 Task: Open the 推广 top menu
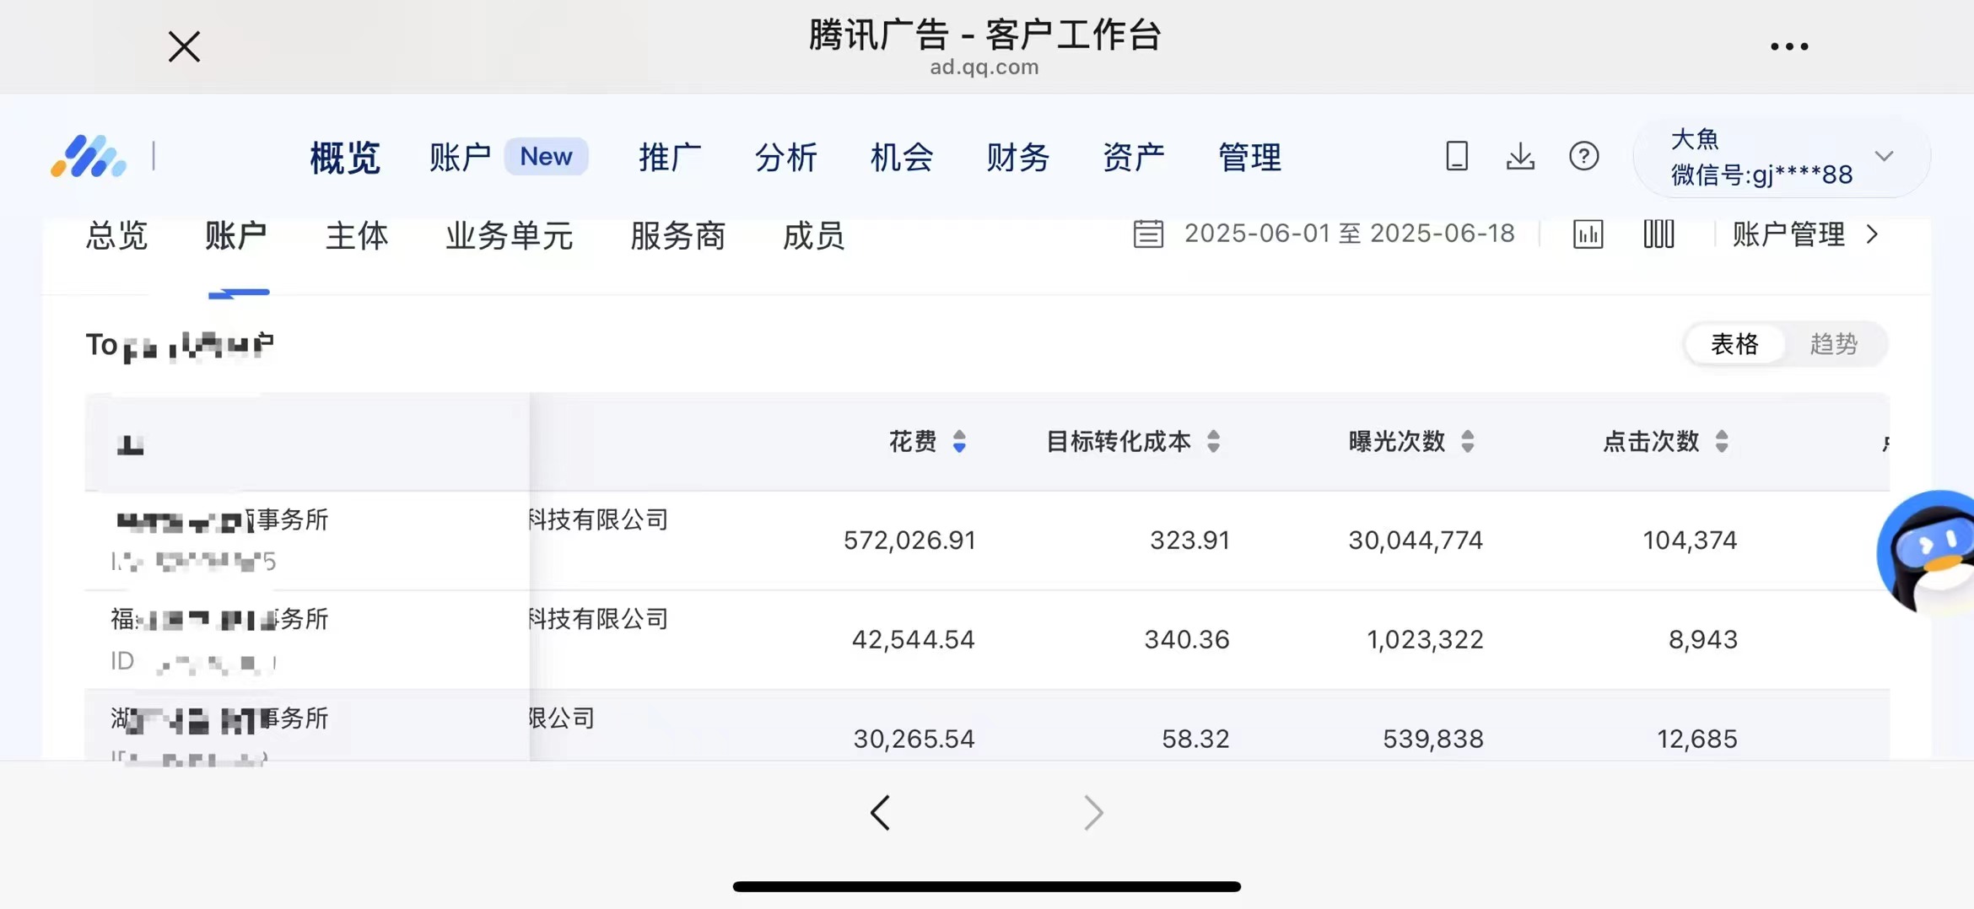(670, 158)
